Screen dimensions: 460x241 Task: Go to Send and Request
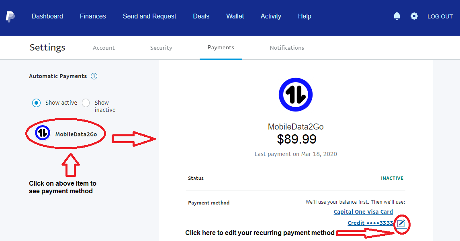[149, 16]
